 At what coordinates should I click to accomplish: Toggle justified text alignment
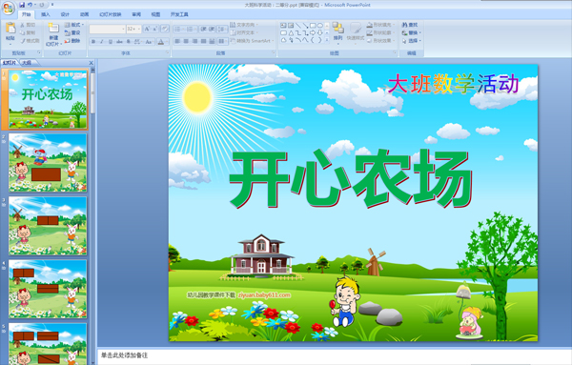(203, 41)
